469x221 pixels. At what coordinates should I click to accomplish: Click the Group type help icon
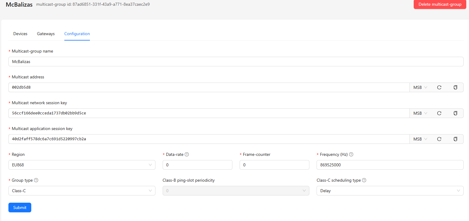(x=36, y=180)
